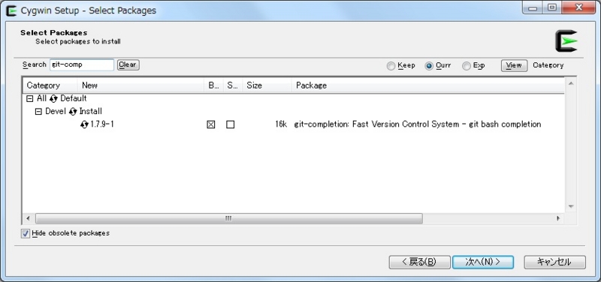Click the Package column header

coord(428,85)
